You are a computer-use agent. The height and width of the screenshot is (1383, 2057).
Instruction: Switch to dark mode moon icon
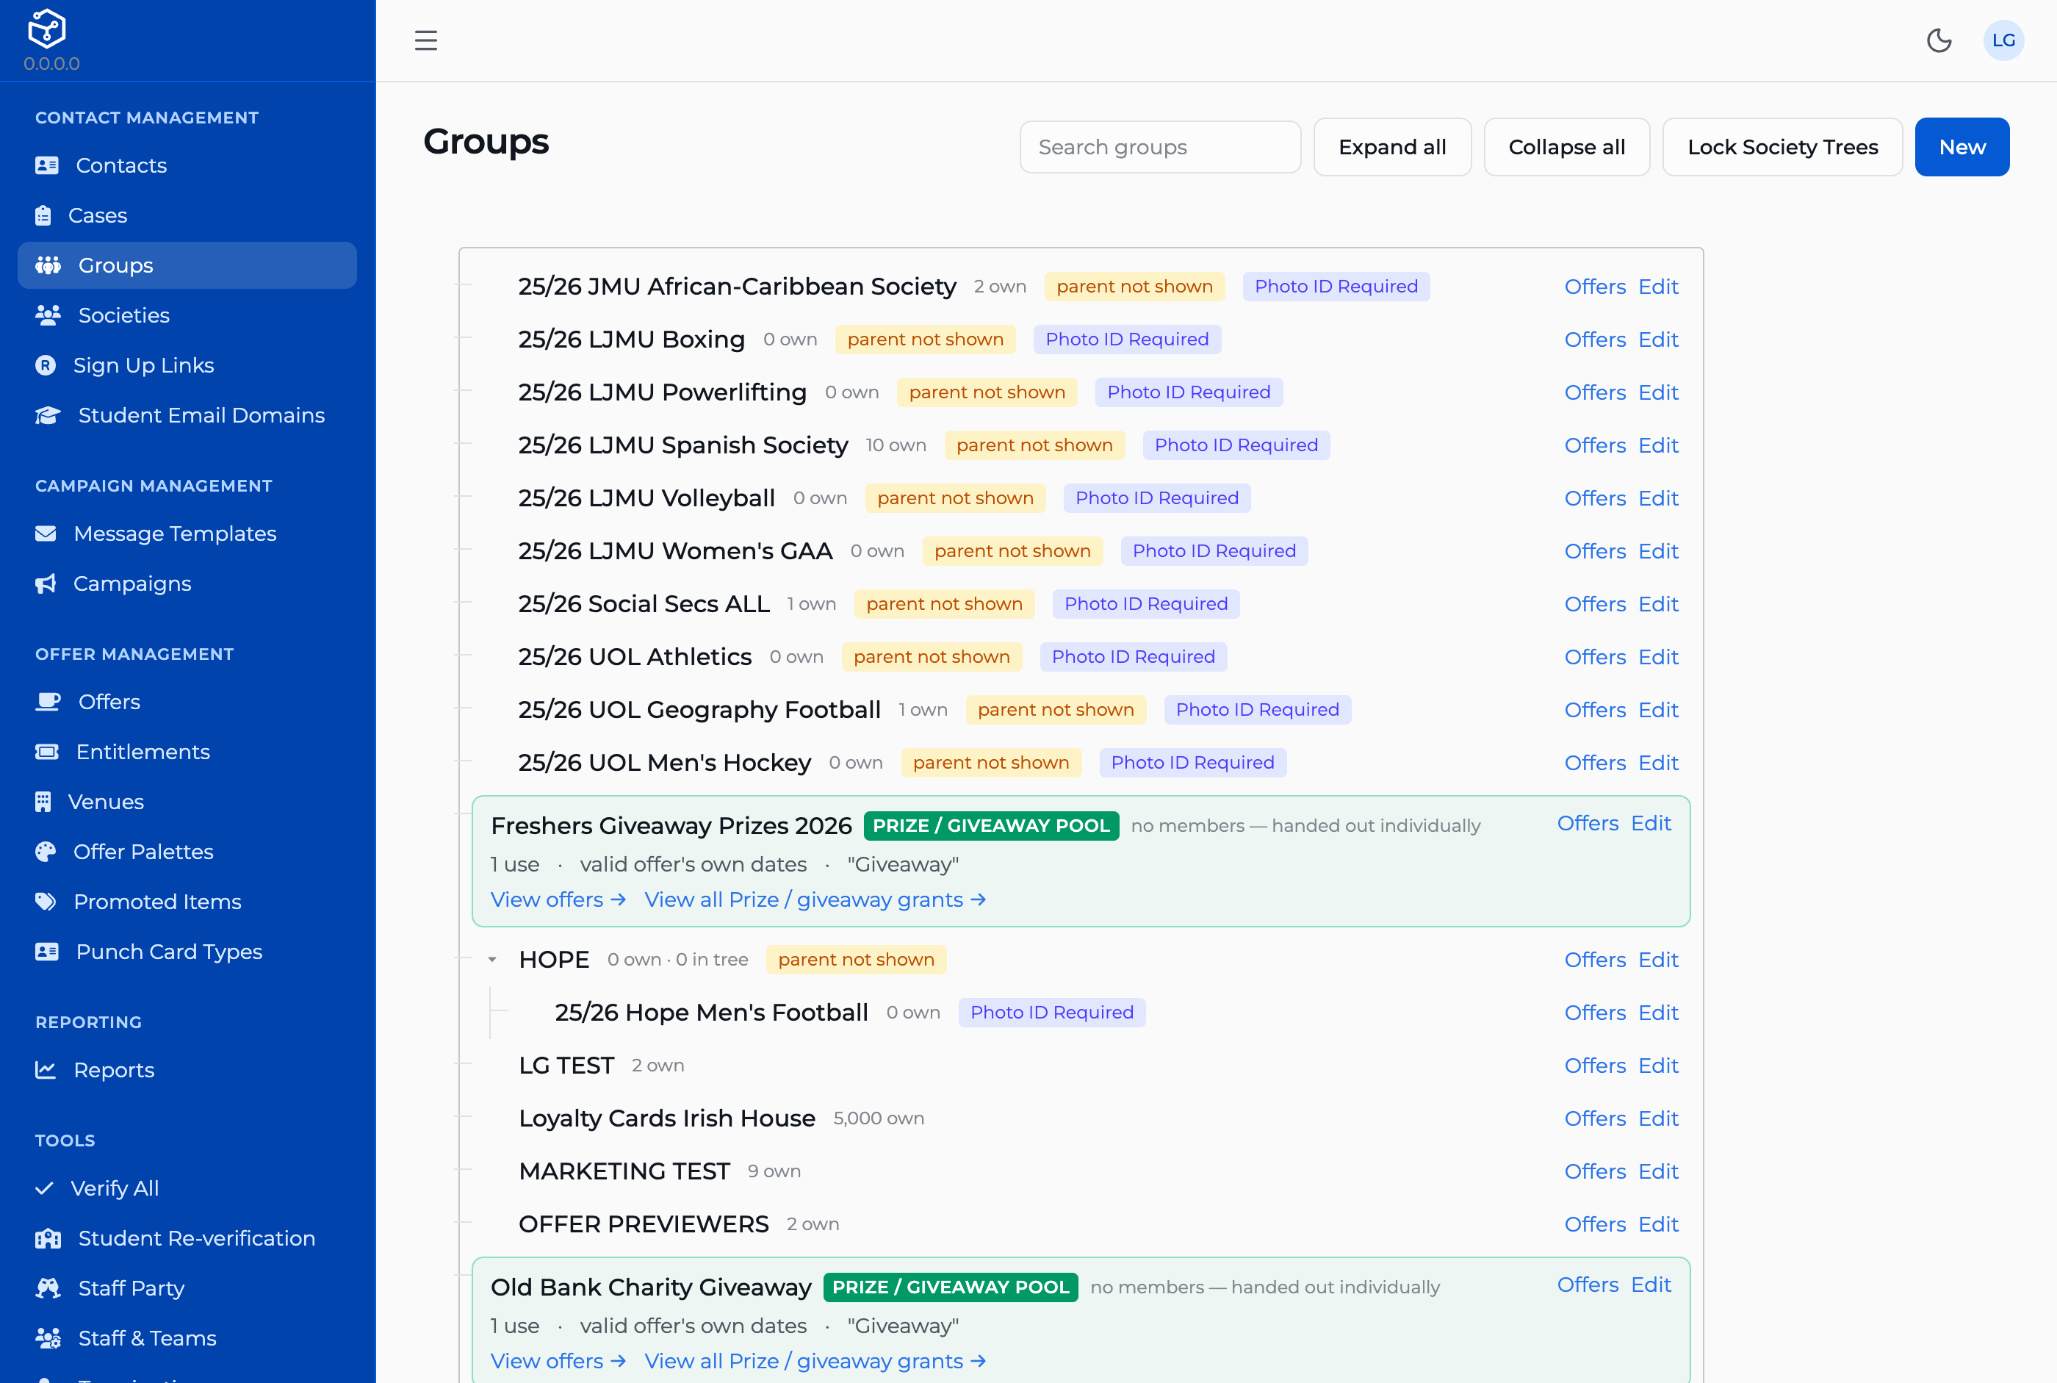[1939, 40]
